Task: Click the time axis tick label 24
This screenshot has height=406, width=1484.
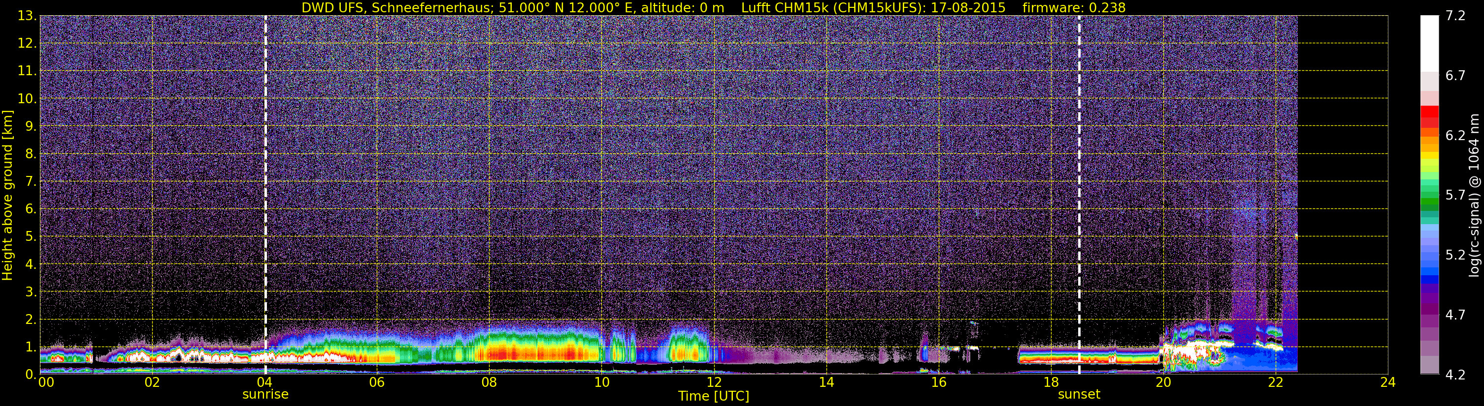Action: (1388, 382)
